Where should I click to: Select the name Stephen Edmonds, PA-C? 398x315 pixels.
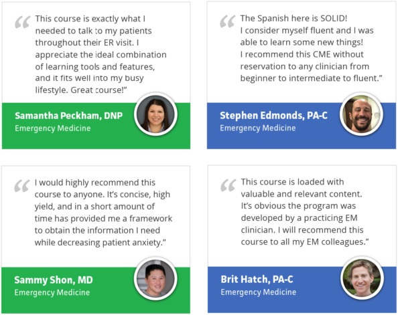(x=273, y=115)
